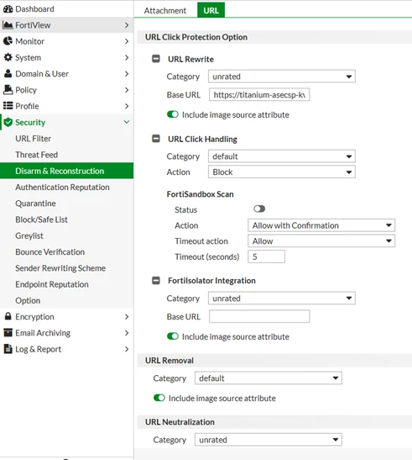Image resolution: width=412 pixels, height=460 pixels.
Task: Select the URL tab
Action: click(211, 10)
